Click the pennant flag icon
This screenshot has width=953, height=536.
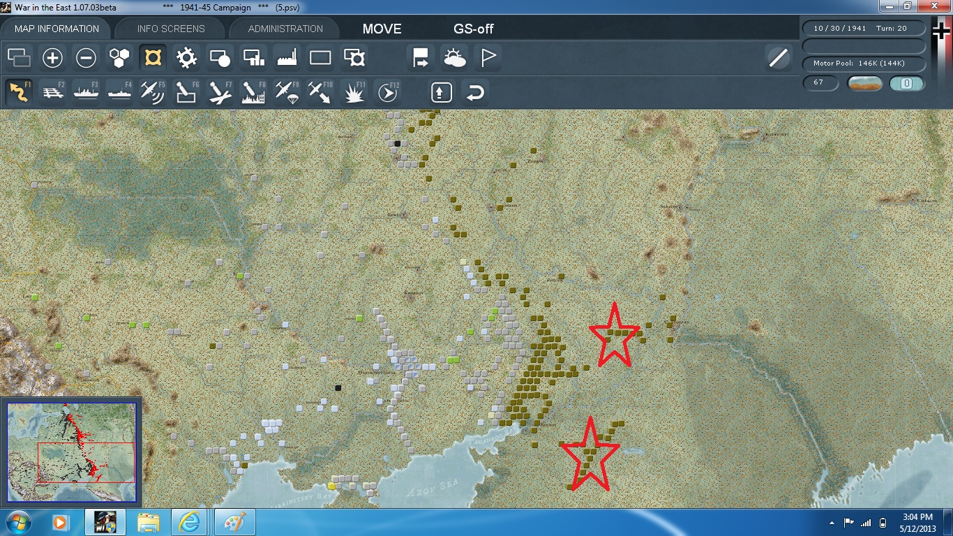tap(488, 58)
